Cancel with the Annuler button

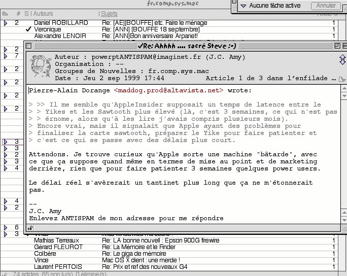(326, 6)
